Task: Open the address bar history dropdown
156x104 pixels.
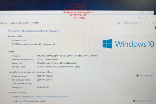Action: (116, 23)
